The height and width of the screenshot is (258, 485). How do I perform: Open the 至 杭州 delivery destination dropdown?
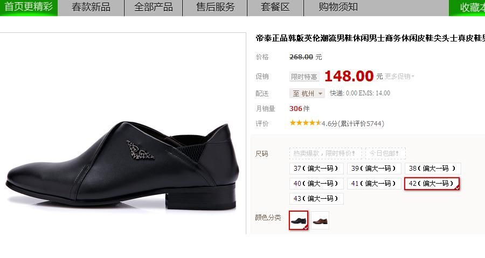click(307, 93)
